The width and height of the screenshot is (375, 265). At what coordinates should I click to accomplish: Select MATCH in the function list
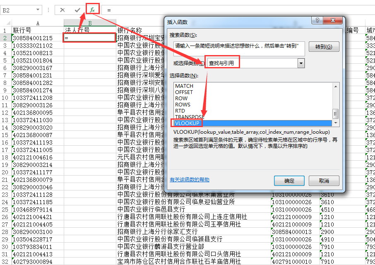coord(184,86)
